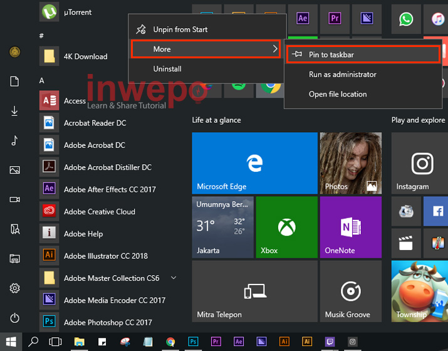448x351 pixels.
Task: Click the Power icon in the sidebar
Action: point(15,318)
